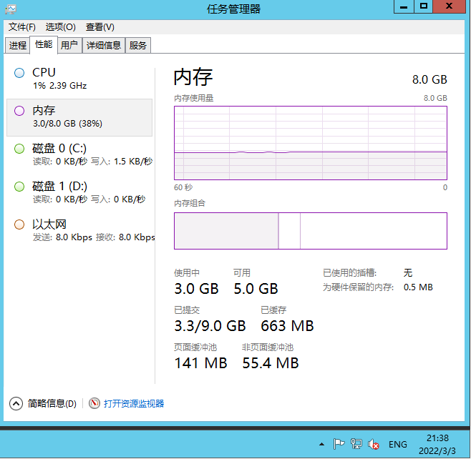Image resolution: width=471 pixels, height=459 pixels.
Task: Open the 21:38 clock and date
Action: tap(437, 444)
